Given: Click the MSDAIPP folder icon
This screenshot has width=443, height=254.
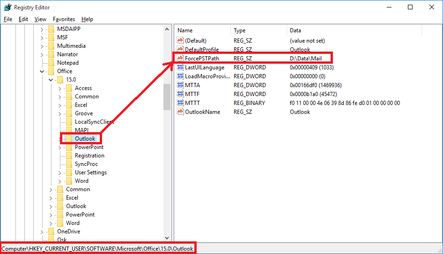Looking at the screenshot, I should point(51,29).
